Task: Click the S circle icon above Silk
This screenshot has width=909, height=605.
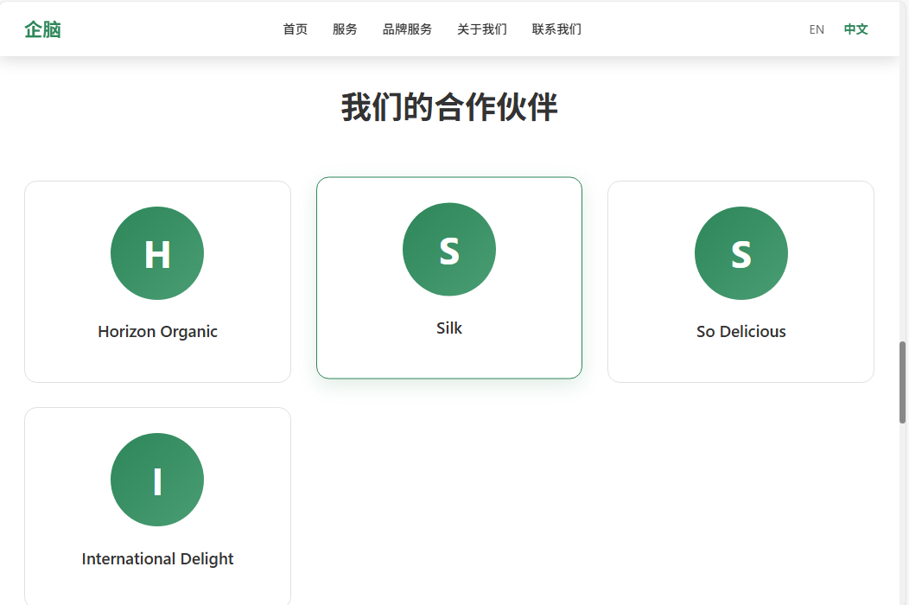Action: click(x=449, y=250)
